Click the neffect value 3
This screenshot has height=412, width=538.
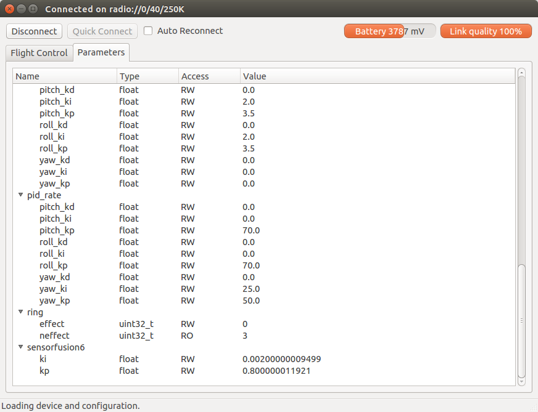point(245,336)
